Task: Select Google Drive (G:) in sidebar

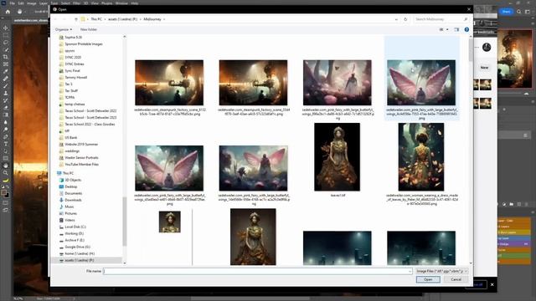Action: tap(78, 247)
